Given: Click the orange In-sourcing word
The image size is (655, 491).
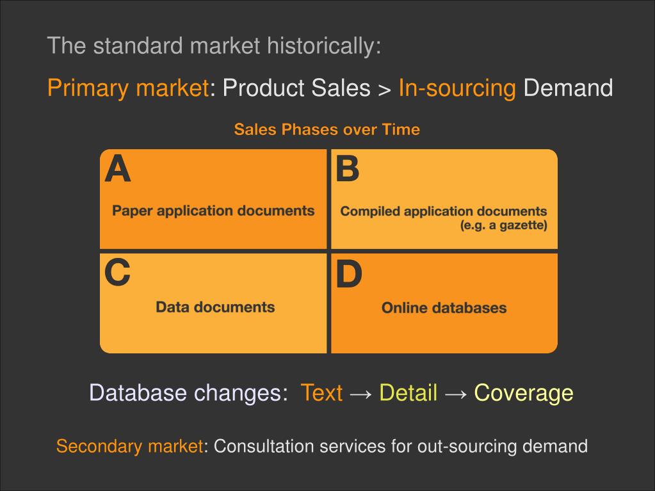Looking at the screenshot, I should pyautogui.click(x=457, y=88).
